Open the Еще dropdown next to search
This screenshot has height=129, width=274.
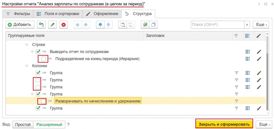tap(261, 25)
